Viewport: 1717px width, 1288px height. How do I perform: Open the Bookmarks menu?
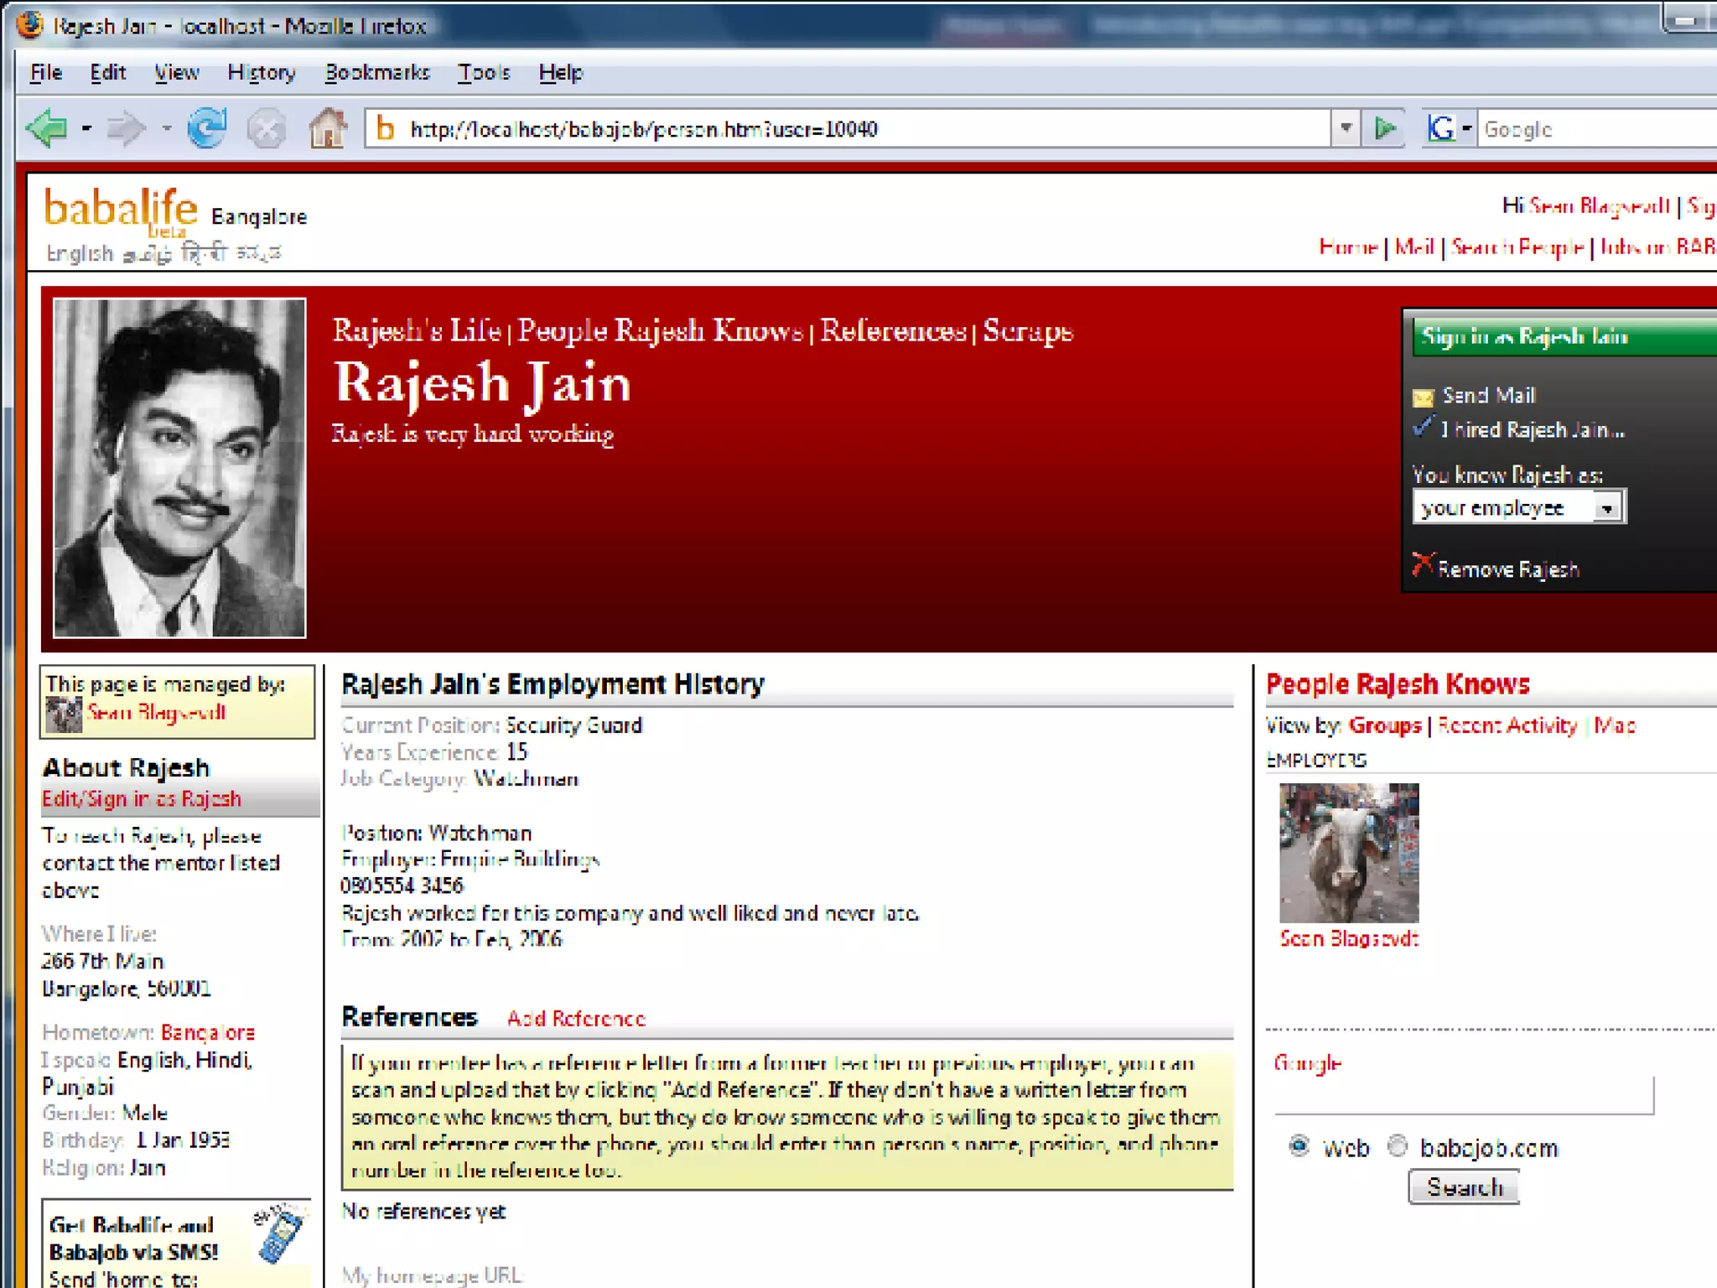377,73
